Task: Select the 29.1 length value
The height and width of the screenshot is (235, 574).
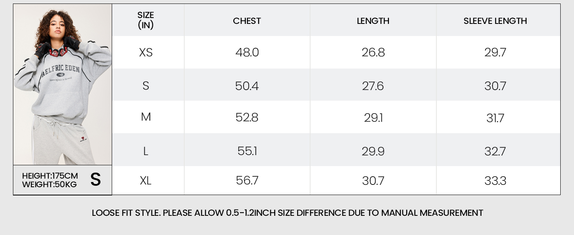Action: pos(373,117)
